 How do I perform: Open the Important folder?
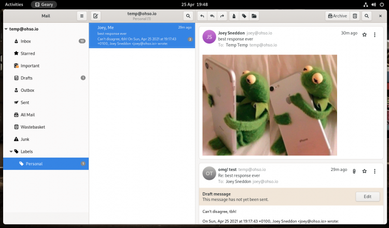click(x=46, y=66)
